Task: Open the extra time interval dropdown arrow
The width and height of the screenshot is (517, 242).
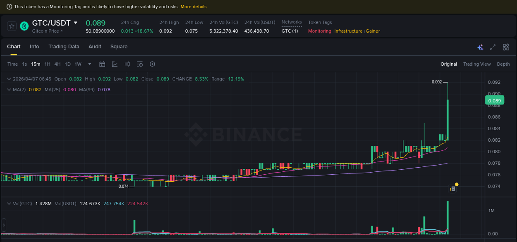Action: (89, 64)
